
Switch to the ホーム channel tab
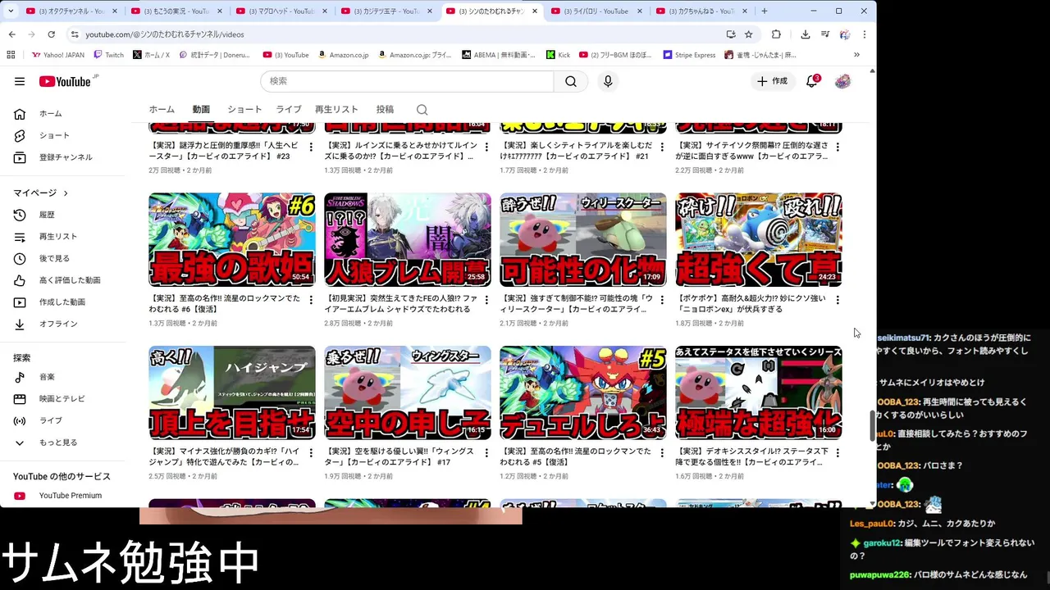pos(162,110)
